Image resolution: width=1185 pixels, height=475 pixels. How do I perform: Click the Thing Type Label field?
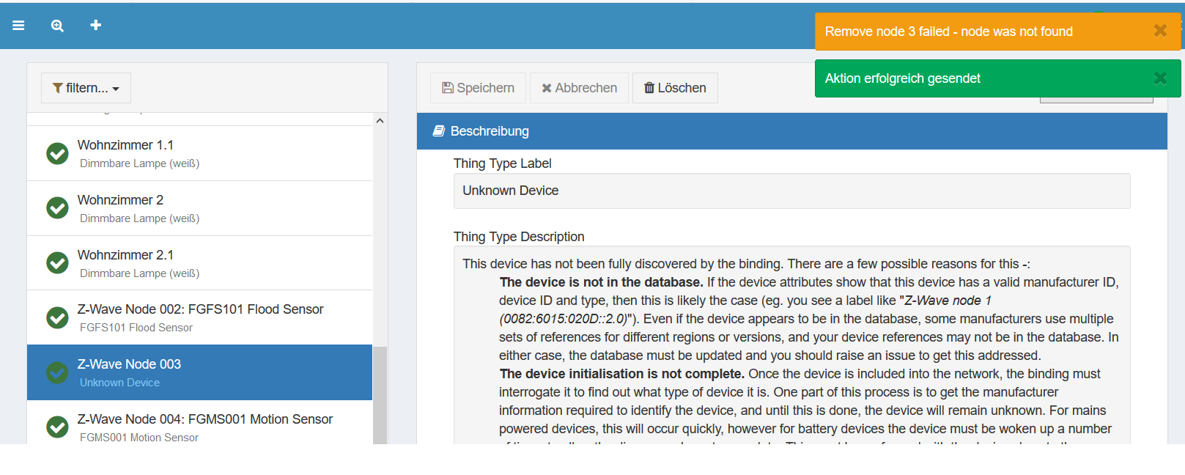pyautogui.click(x=791, y=191)
